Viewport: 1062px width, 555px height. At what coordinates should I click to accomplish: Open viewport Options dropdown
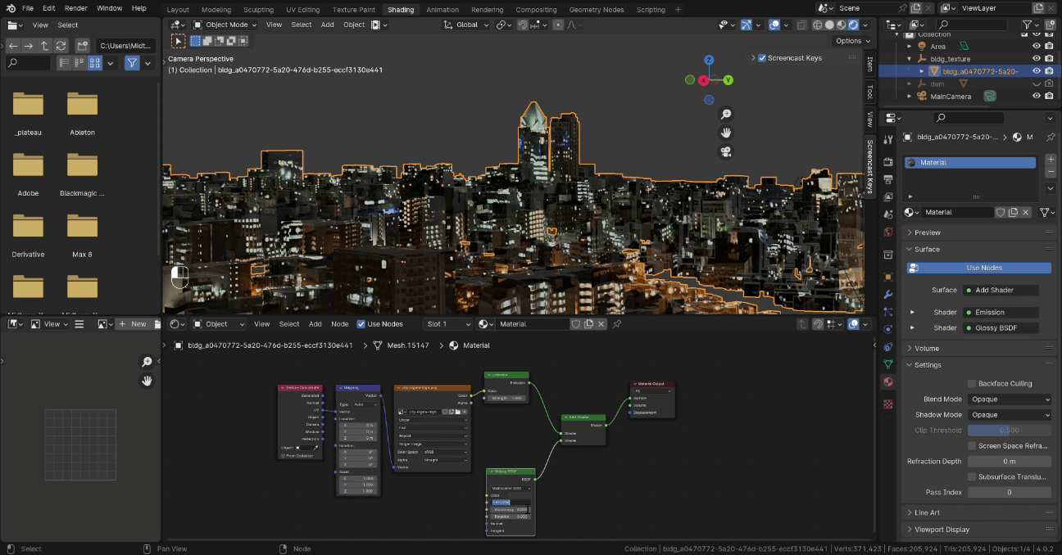[x=851, y=41]
